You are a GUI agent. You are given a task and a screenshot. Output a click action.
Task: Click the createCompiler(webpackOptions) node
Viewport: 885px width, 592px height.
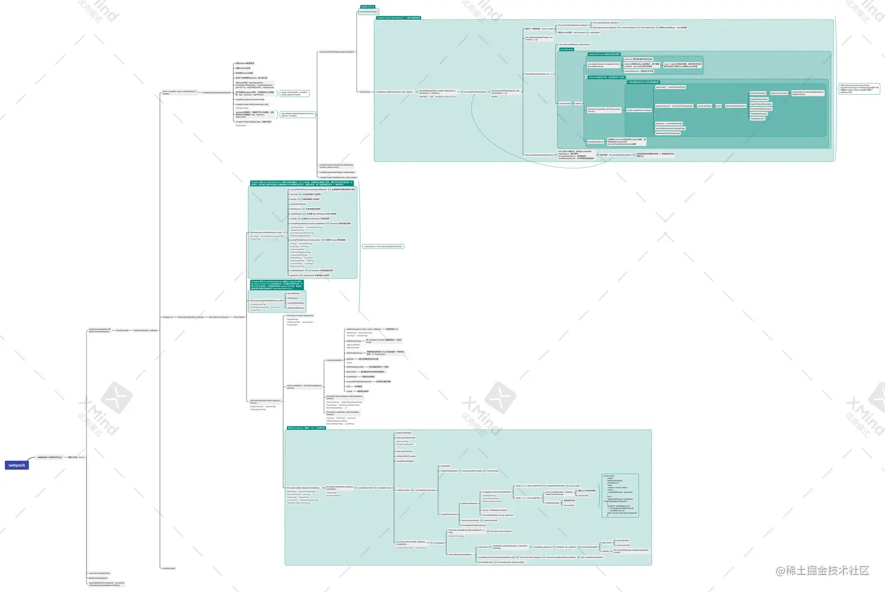click(x=216, y=92)
